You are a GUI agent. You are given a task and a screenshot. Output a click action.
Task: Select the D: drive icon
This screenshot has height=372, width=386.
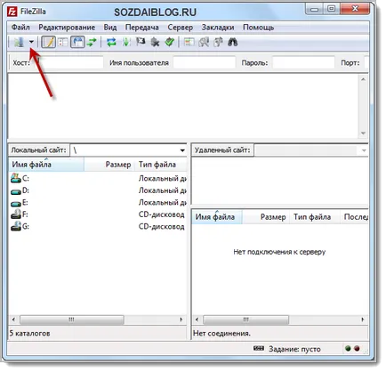pos(16,191)
